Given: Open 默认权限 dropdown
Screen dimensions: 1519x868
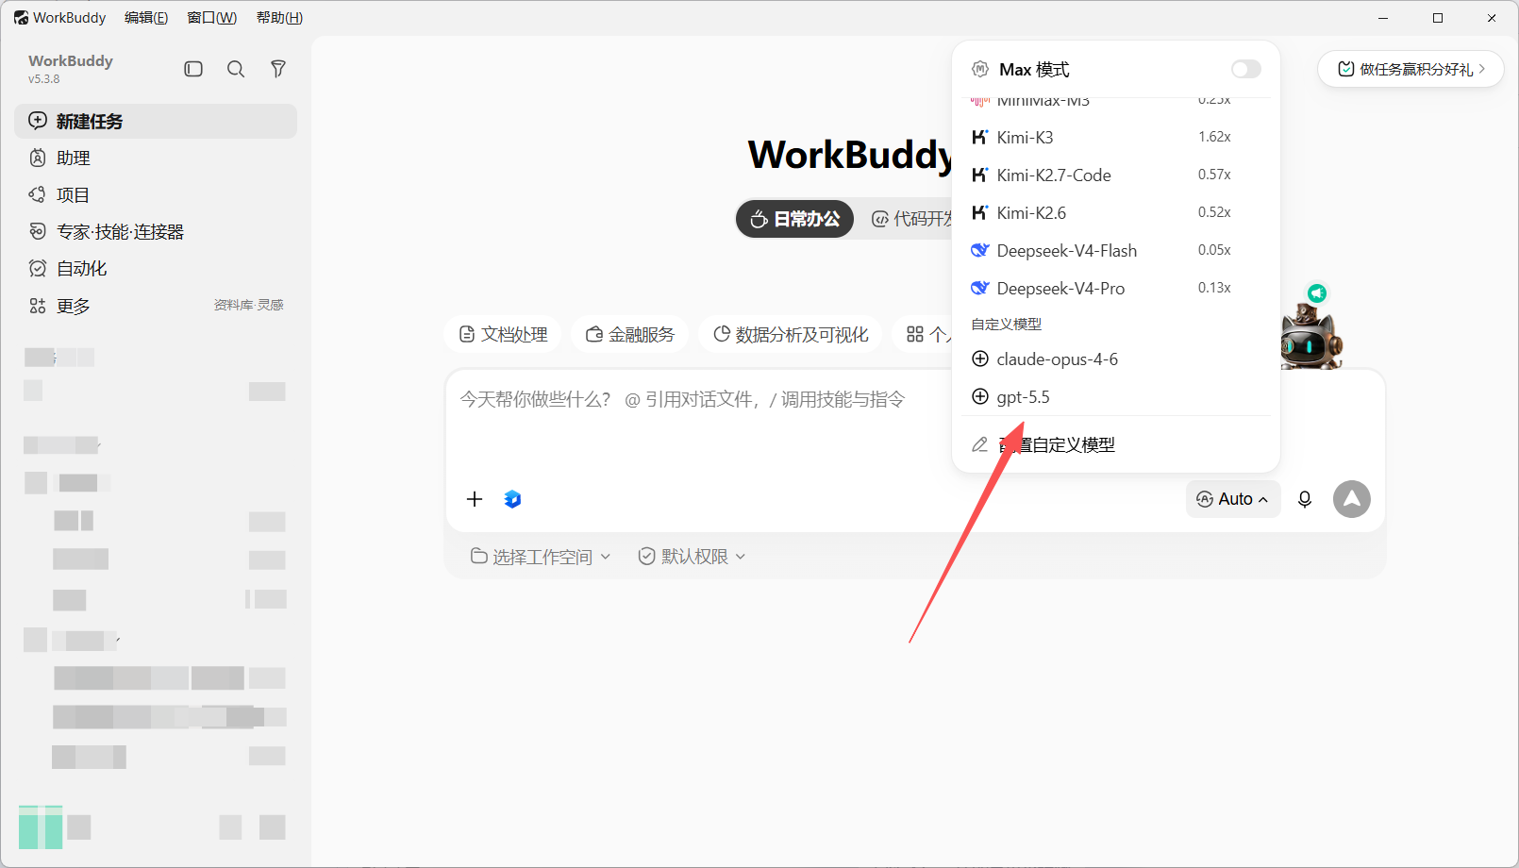Looking at the screenshot, I should click(x=693, y=557).
